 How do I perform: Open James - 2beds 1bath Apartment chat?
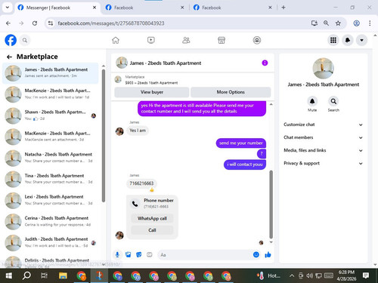coord(51,73)
